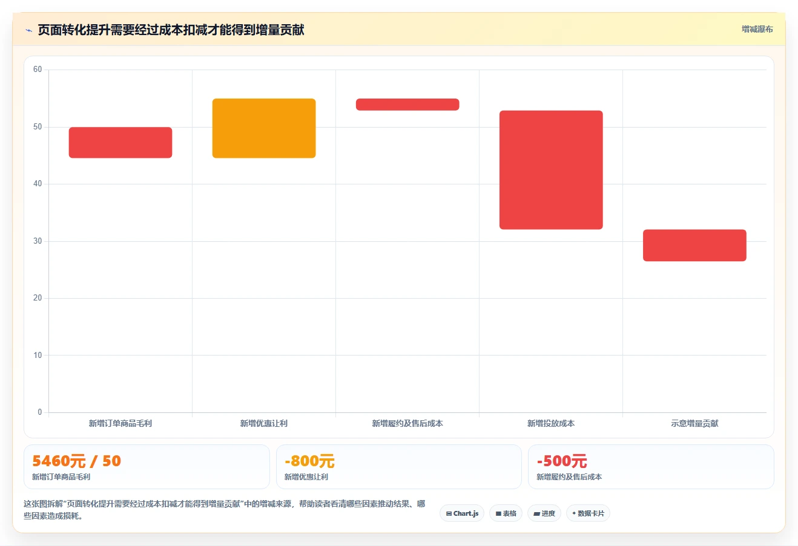Click the tall red 新增投放成本 bar
The width and height of the screenshot is (798, 546).
pos(551,170)
